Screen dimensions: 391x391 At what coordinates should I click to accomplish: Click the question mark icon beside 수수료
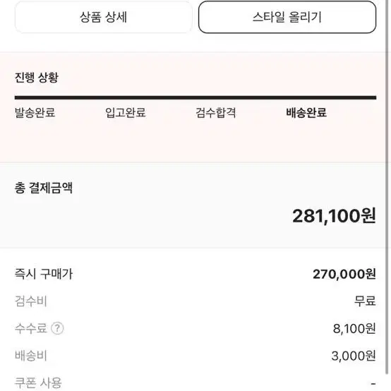(x=57, y=328)
